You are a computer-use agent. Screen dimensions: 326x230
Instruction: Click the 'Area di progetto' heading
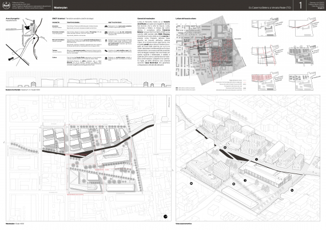pyautogui.click(x=13, y=19)
